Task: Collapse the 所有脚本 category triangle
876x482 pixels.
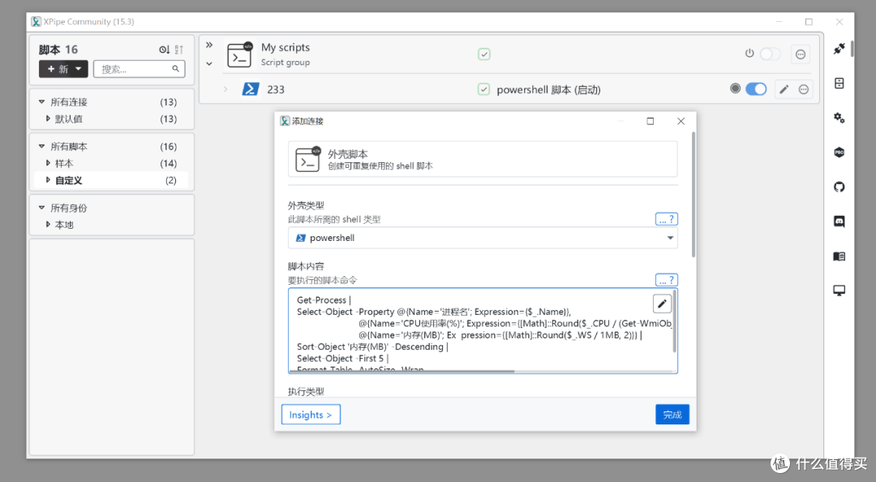Action: [x=41, y=147]
